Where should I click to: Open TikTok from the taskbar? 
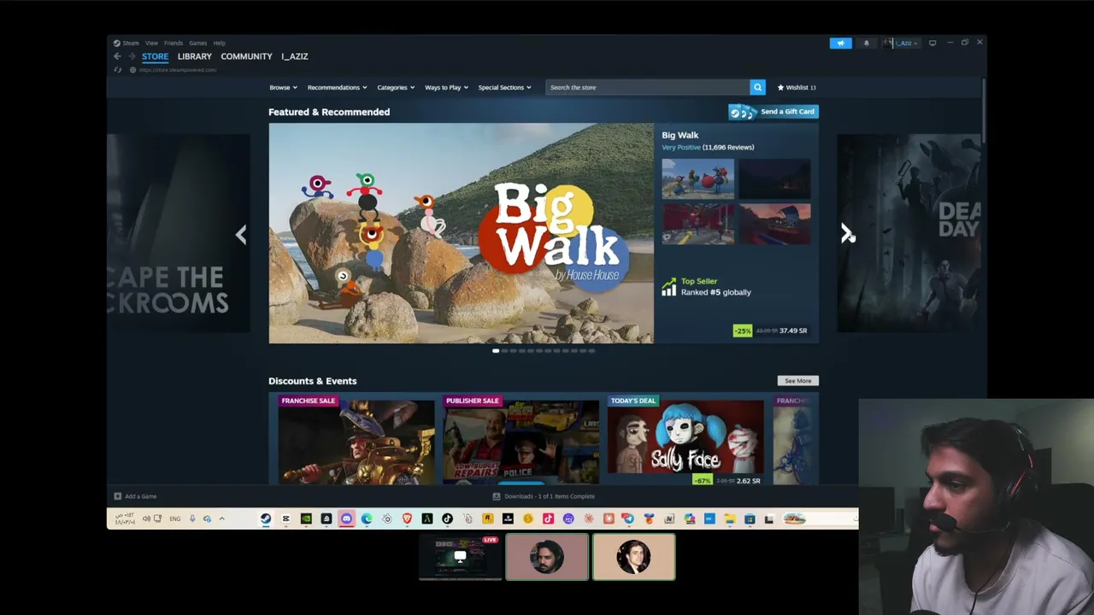(x=447, y=518)
